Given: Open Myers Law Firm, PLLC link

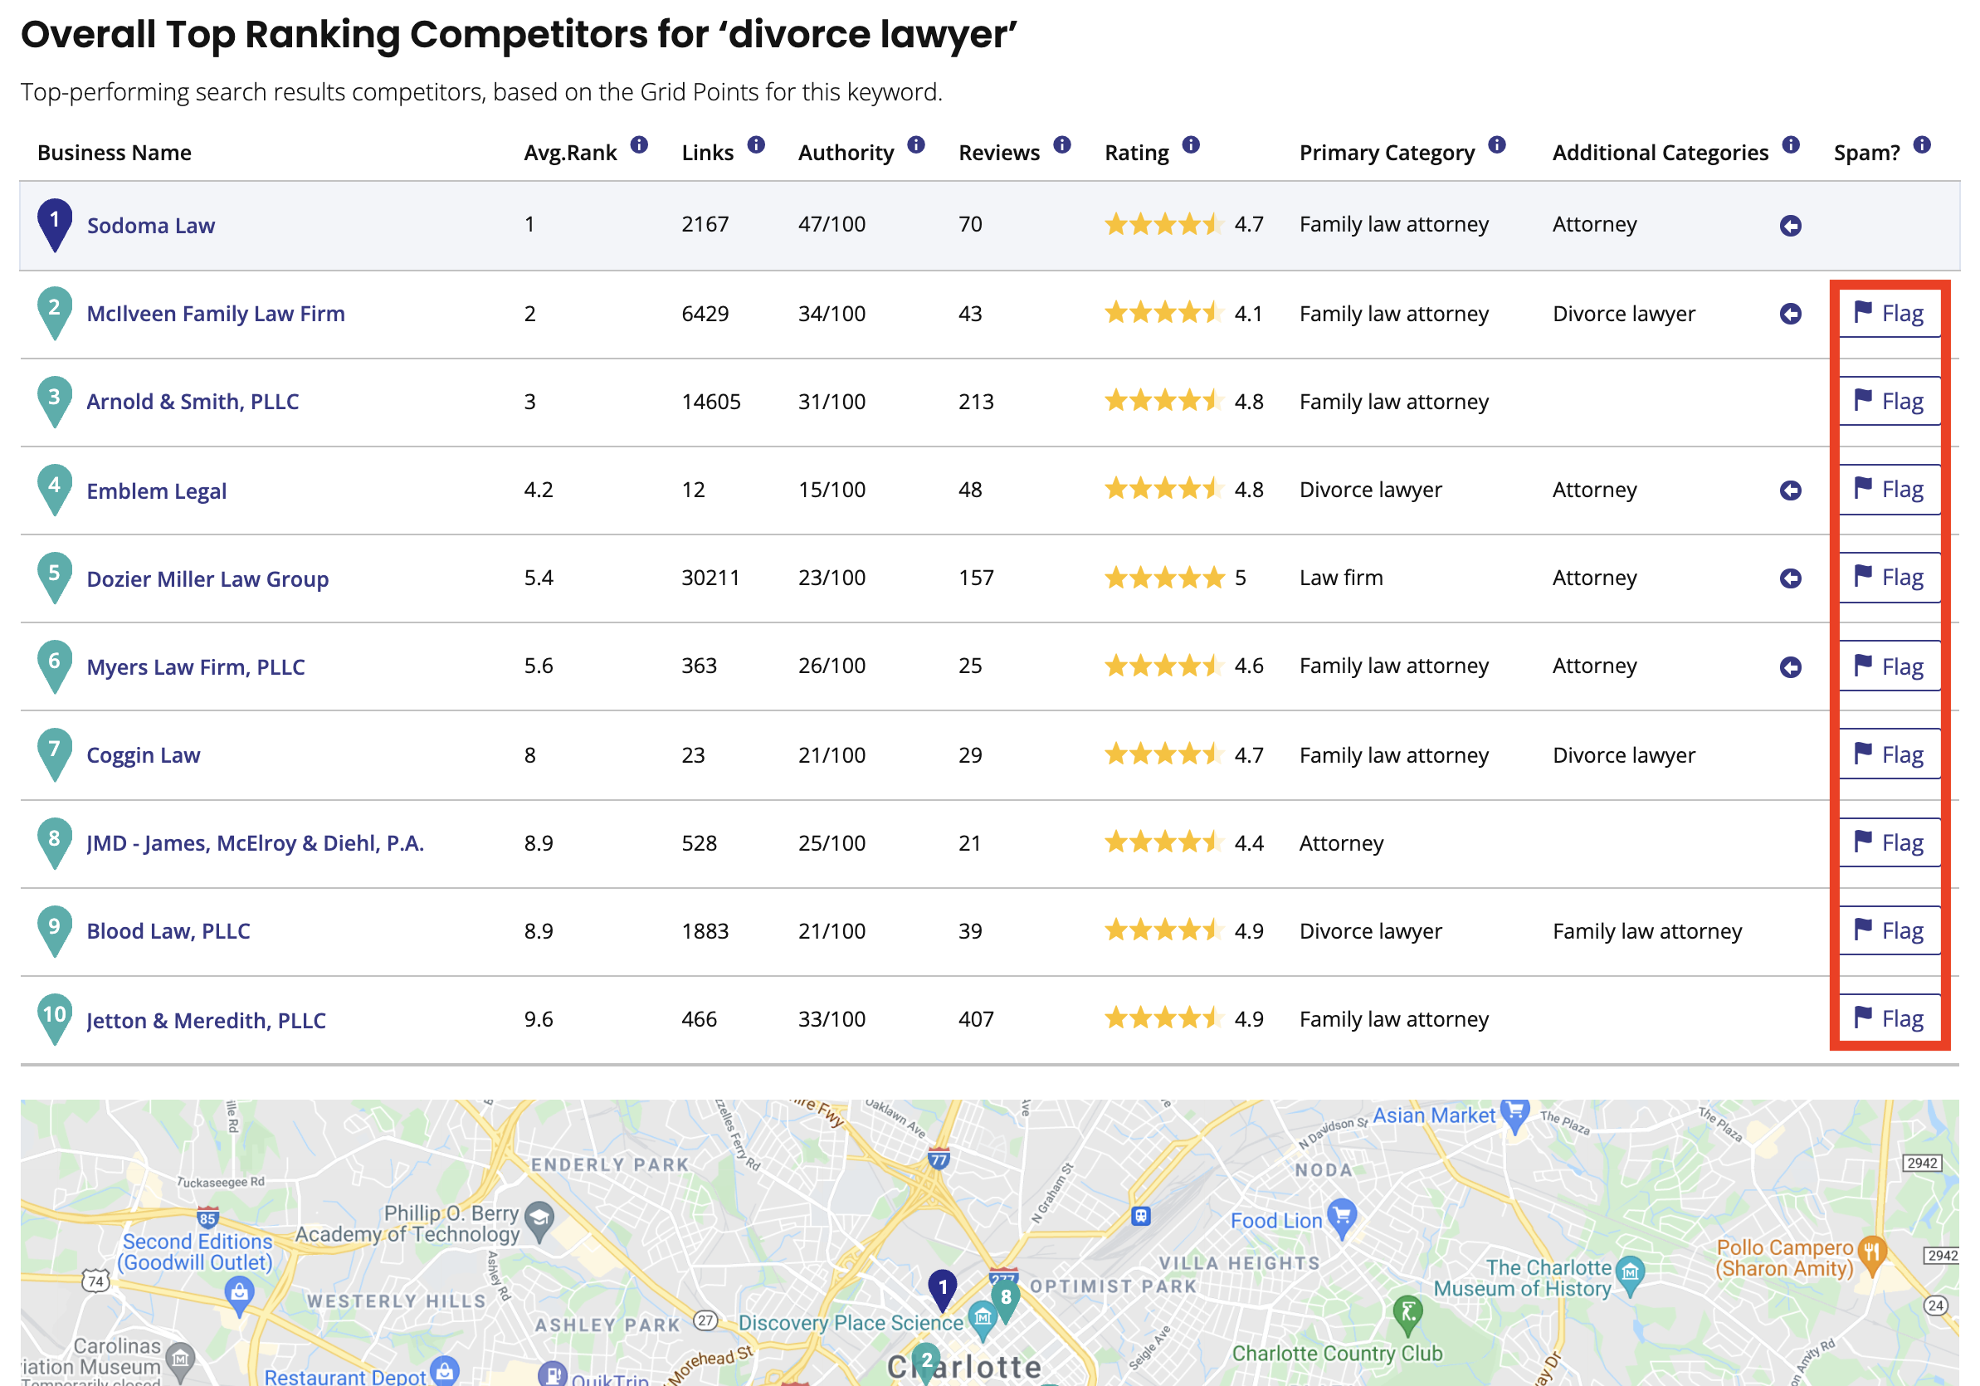Looking at the screenshot, I should (196, 667).
